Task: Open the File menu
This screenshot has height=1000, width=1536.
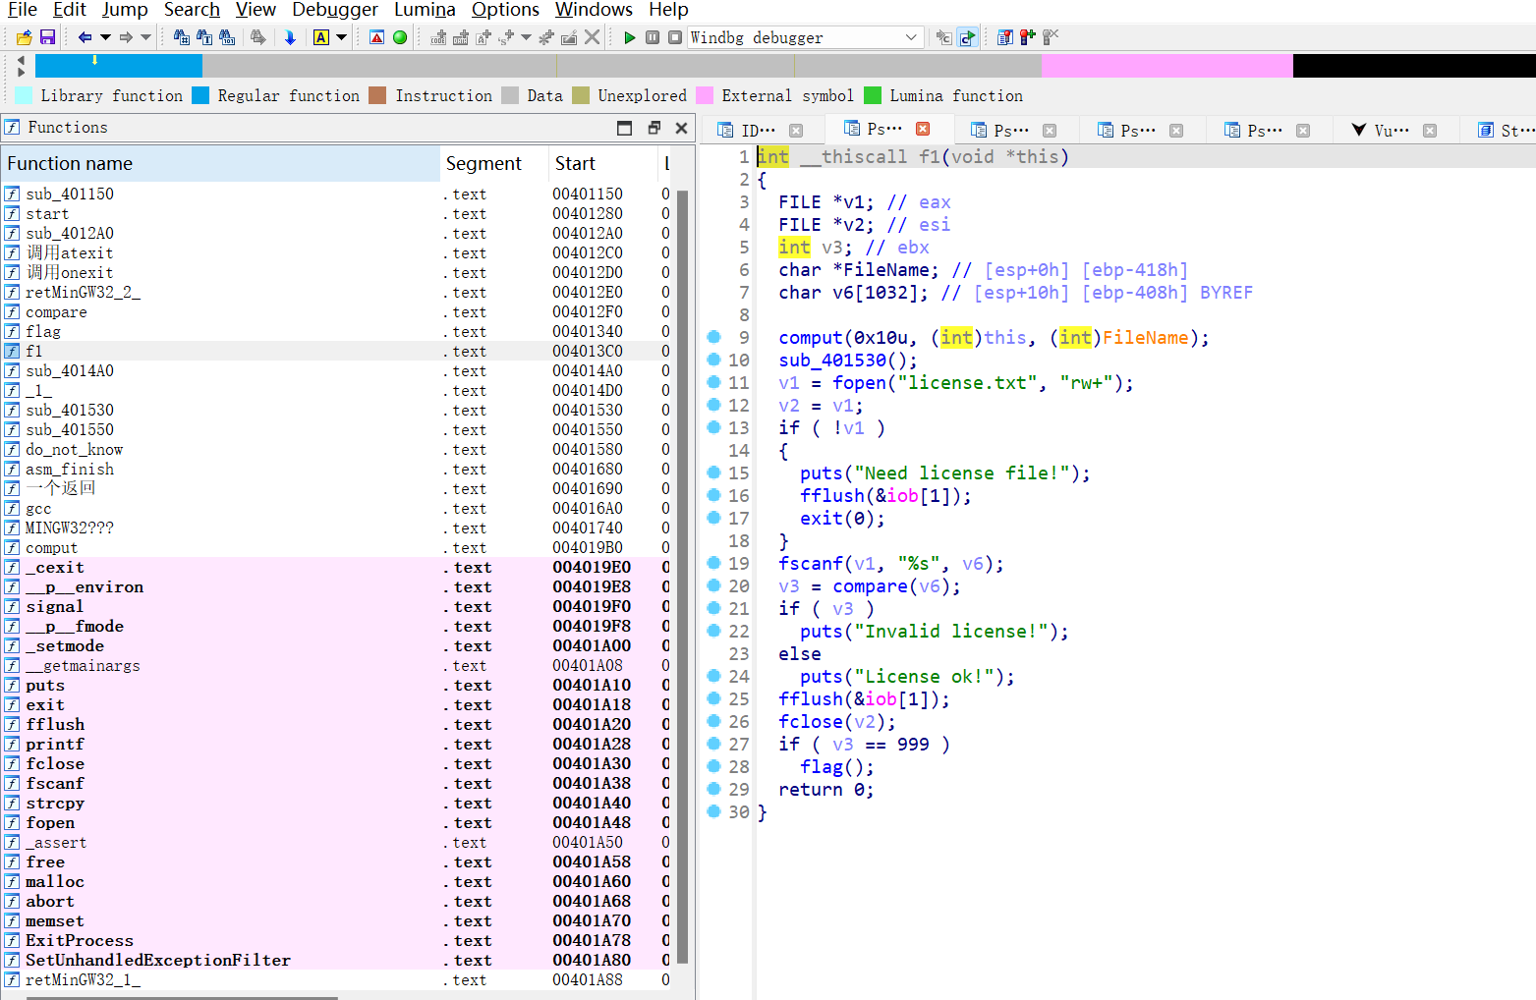Action: 22,10
